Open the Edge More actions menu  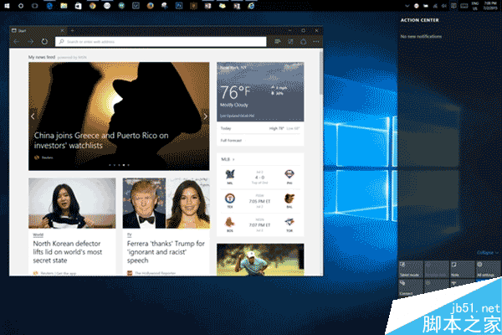click(x=316, y=42)
